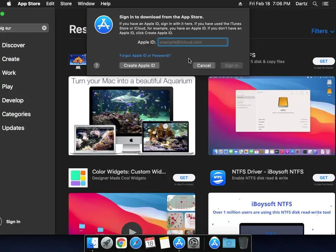Open the Aquarium screenshot preview
Screen dimensions: 336x252
pos(132,116)
